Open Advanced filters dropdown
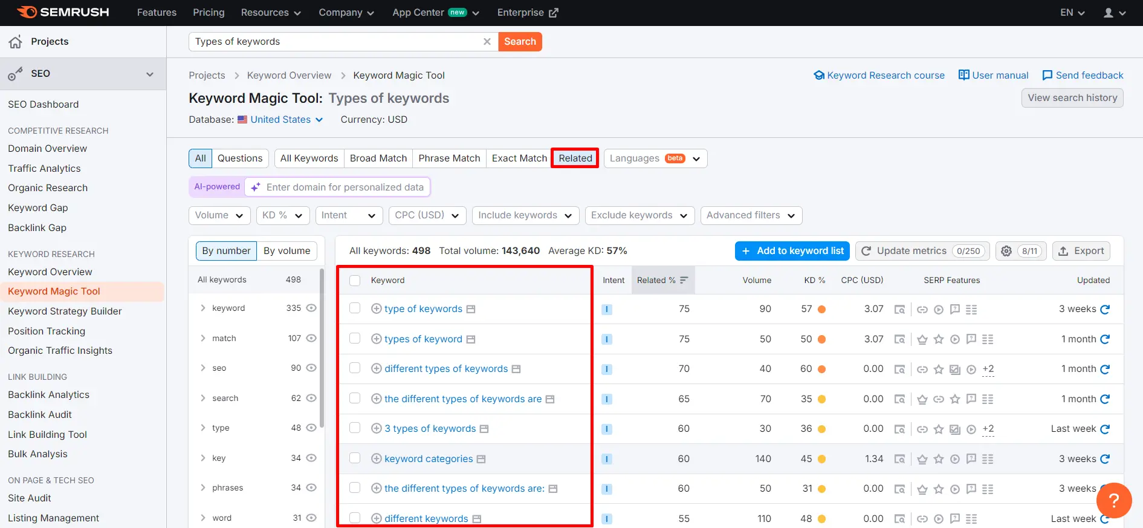1143x528 pixels. click(x=751, y=215)
